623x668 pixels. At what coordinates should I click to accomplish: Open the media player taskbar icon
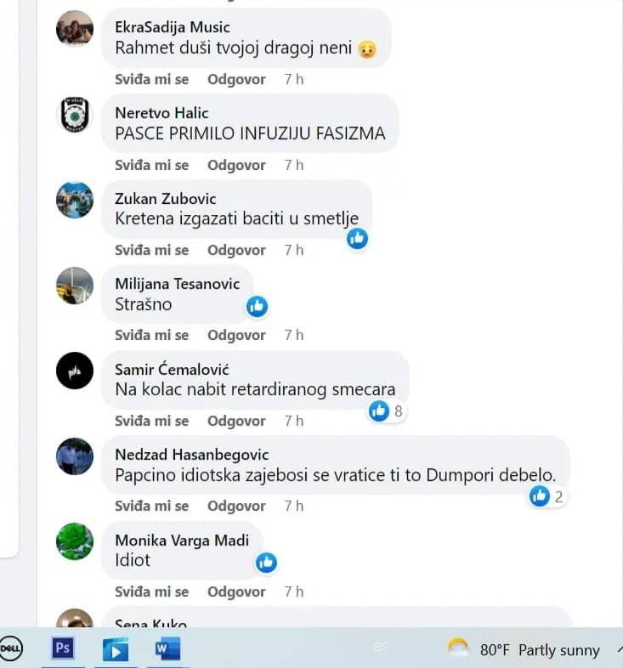pos(116,649)
